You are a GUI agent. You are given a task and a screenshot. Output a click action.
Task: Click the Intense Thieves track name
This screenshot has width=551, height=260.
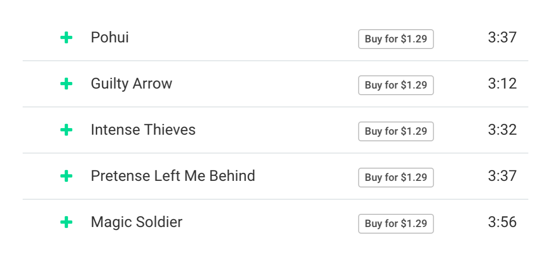143,130
